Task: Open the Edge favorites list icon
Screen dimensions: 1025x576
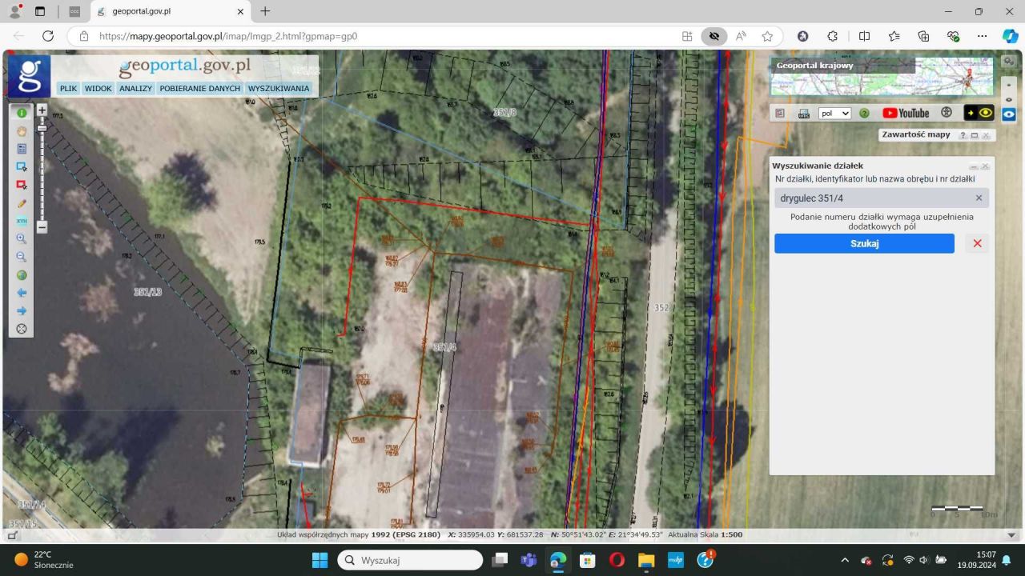Action: pos(894,36)
